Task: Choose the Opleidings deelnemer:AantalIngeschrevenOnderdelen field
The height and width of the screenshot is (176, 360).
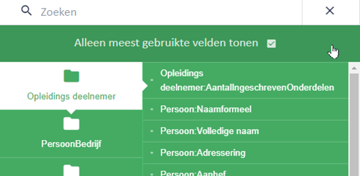Action: coord(245,80)
